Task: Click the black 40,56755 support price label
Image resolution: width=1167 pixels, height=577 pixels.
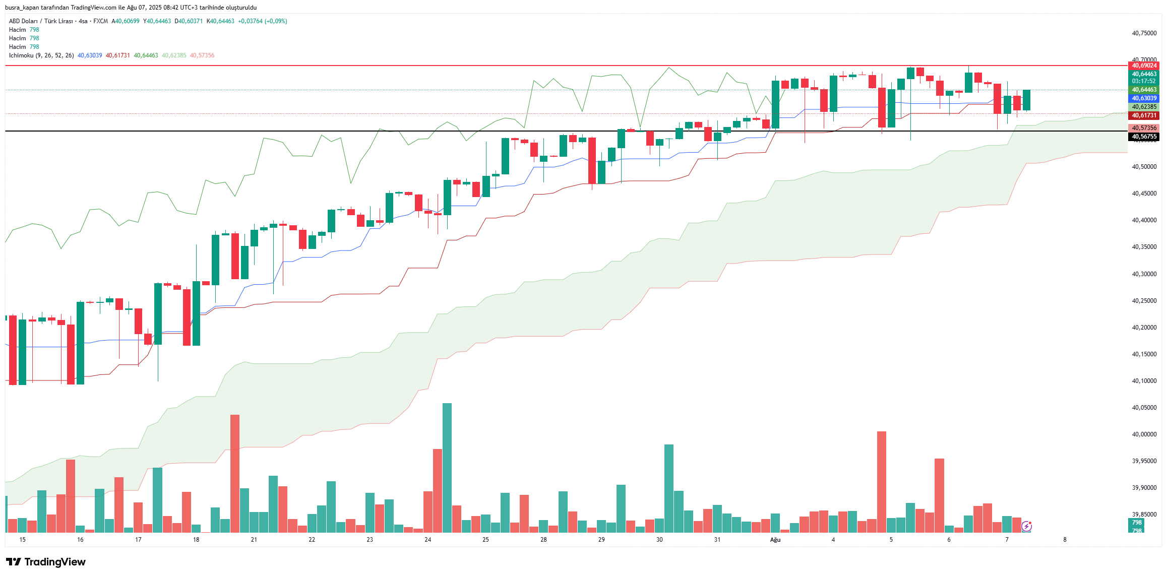Action: pos(1144,137)
